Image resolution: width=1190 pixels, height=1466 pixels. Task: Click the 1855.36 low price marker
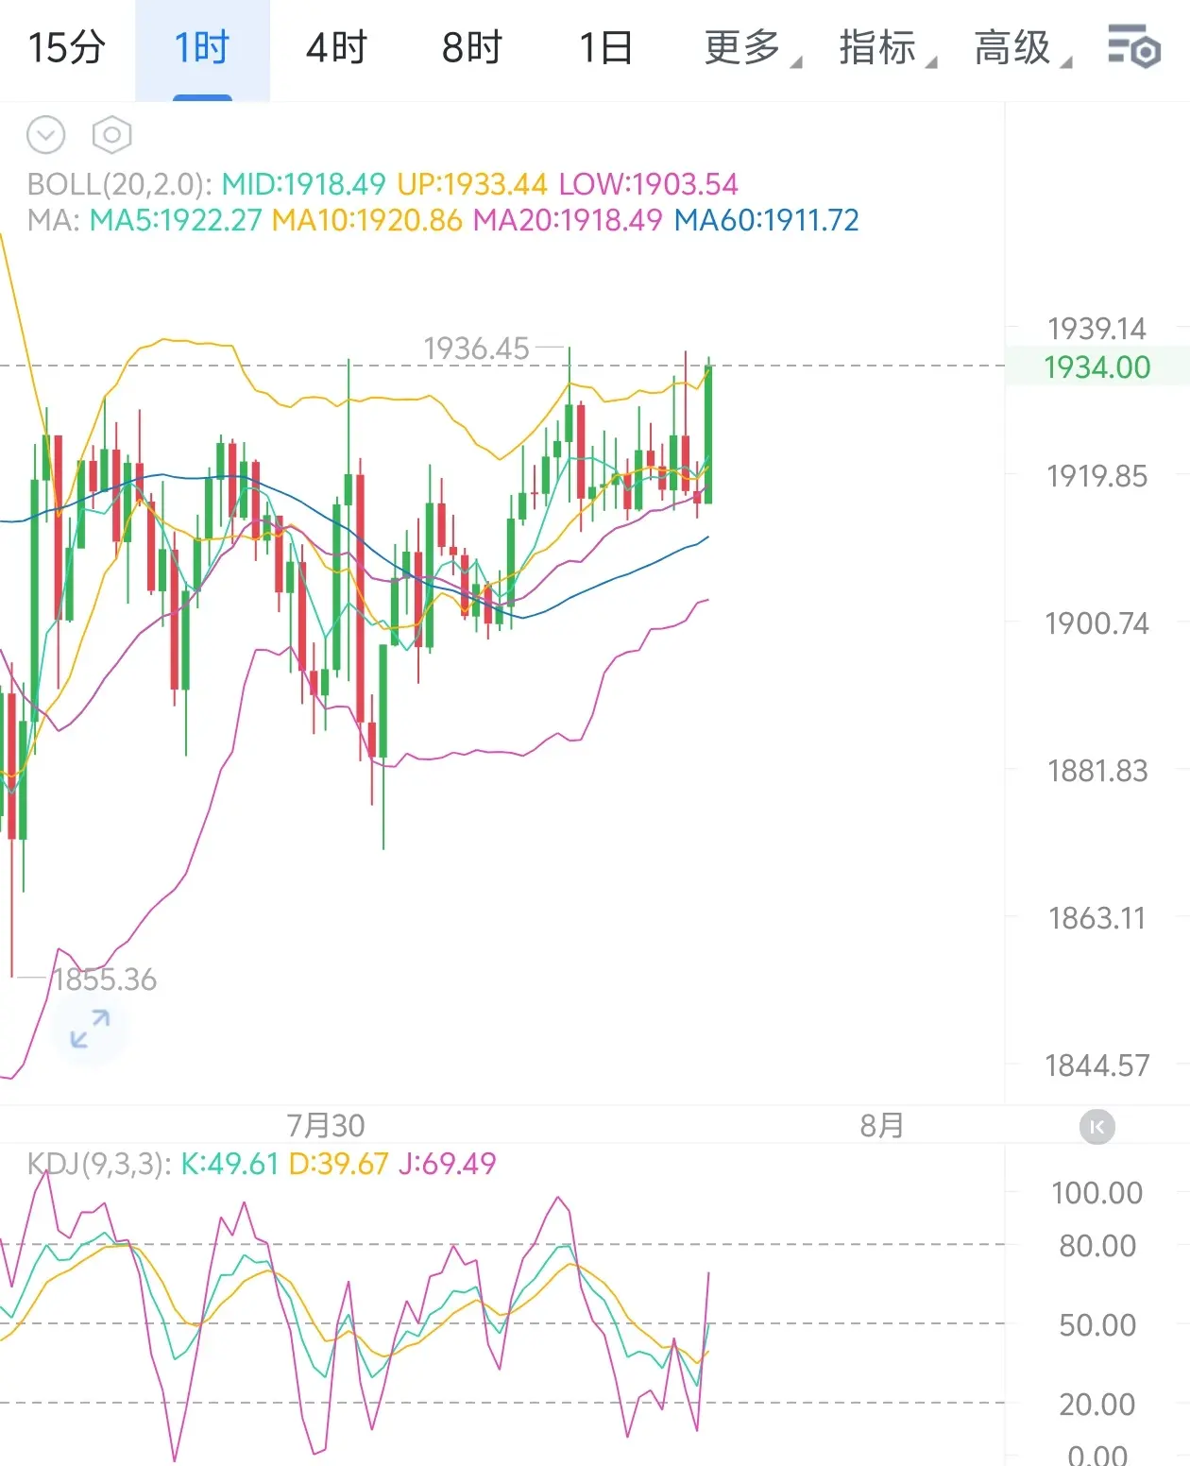pyautogui.click(x=104, y=980)
